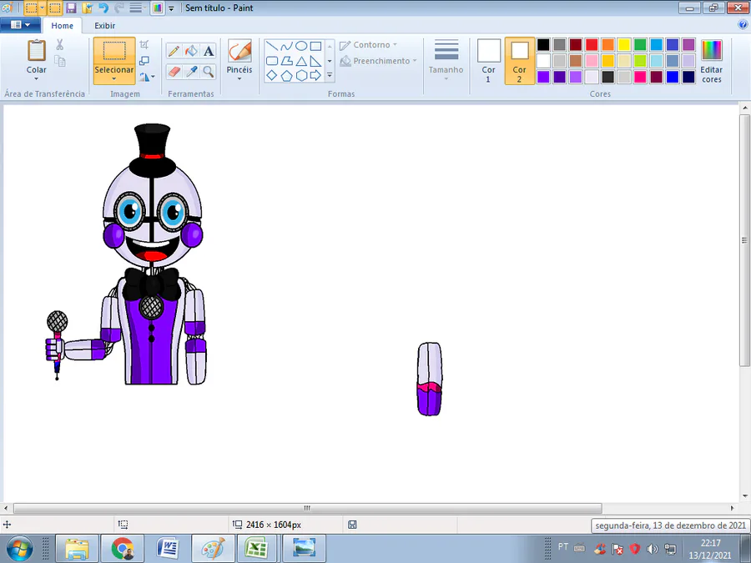Click the vertical scrollbar down arrow
Image resolution: width=751 pixels, height=563 pixels.
tap(745, 496)
